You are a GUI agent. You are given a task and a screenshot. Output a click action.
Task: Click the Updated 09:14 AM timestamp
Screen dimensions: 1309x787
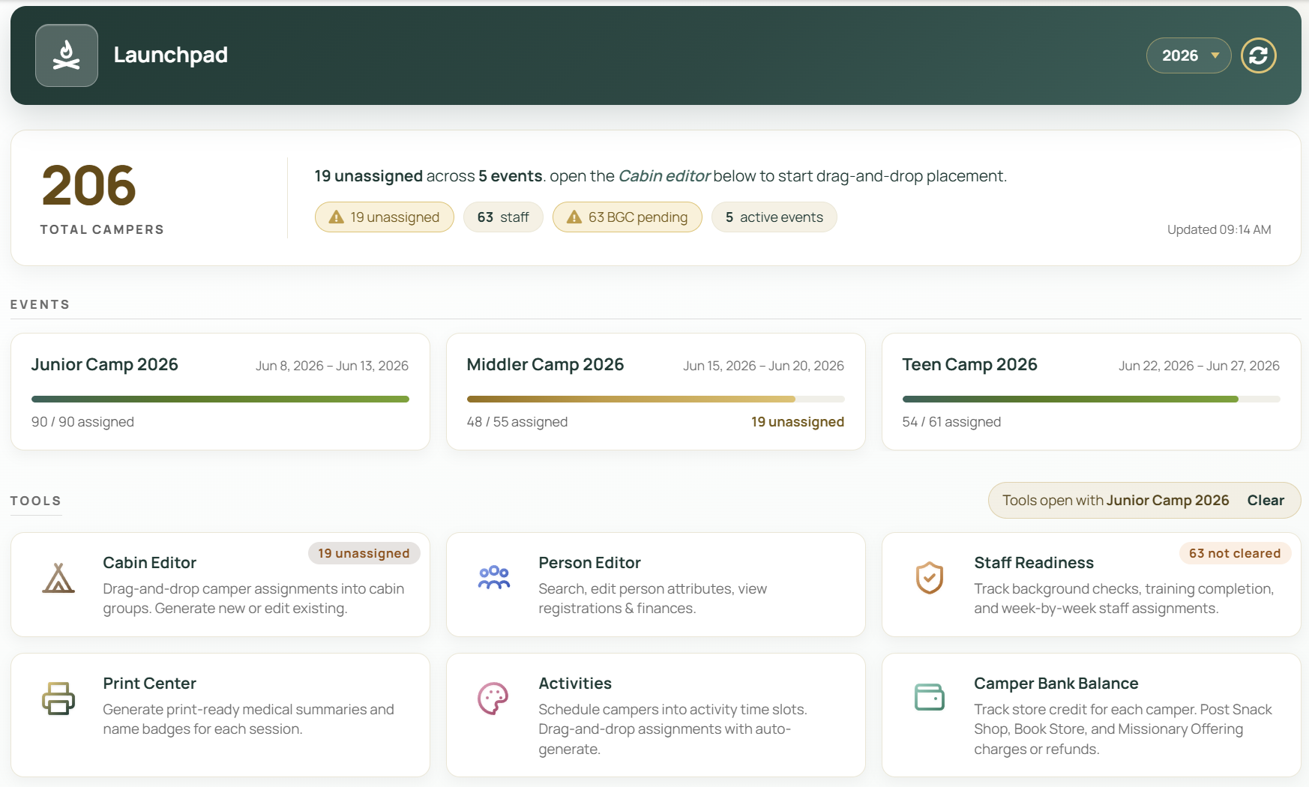[x=1219, y=229]
